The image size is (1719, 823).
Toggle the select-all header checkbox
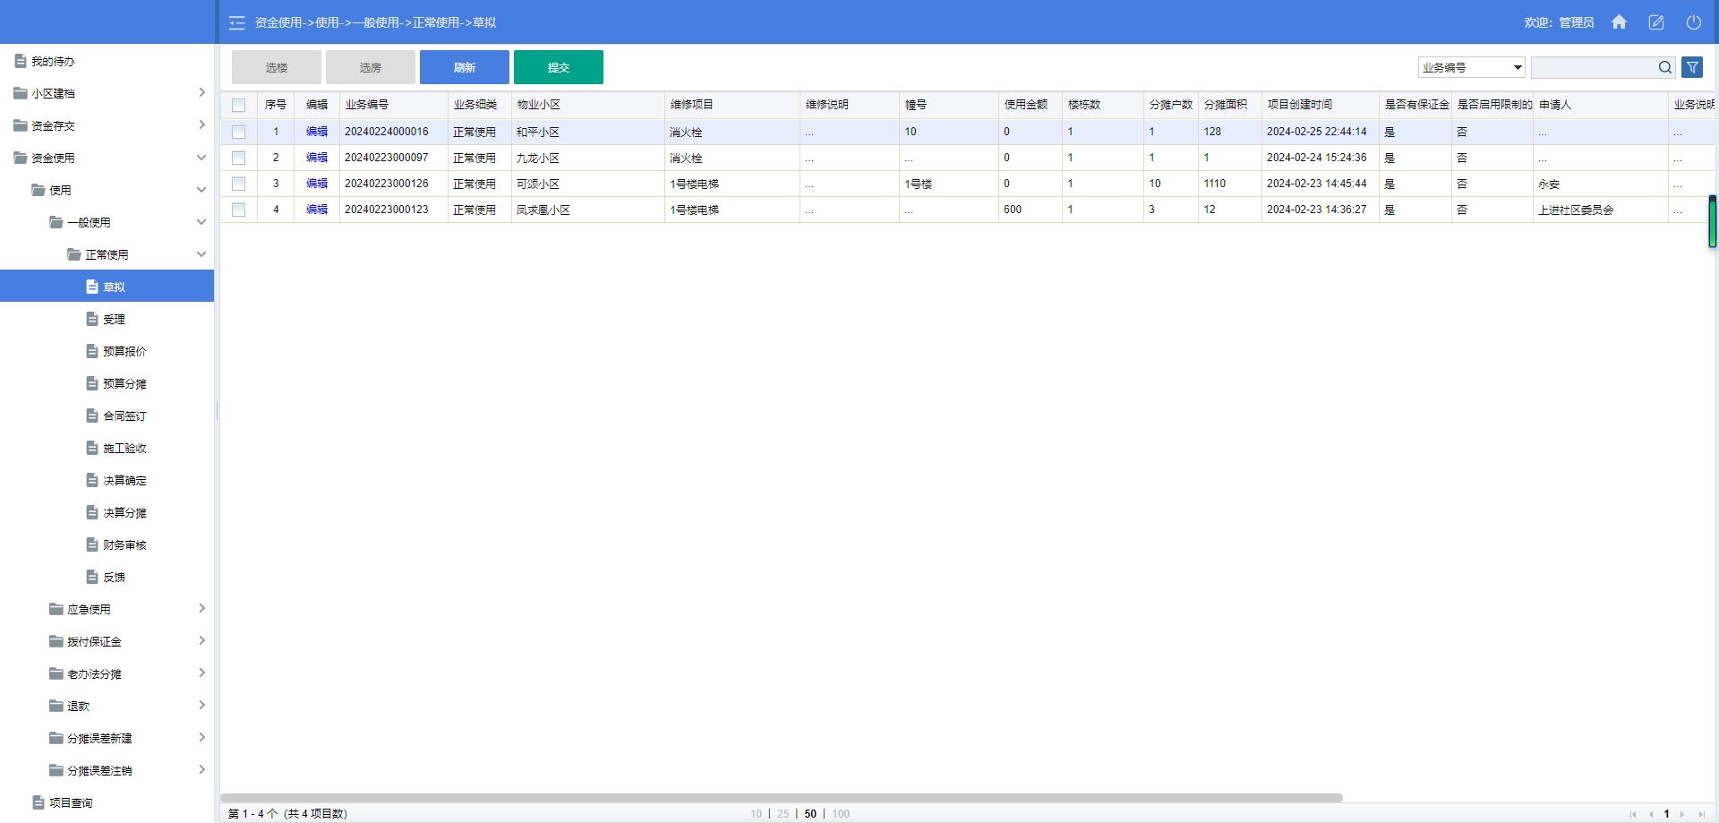point(238,105)
